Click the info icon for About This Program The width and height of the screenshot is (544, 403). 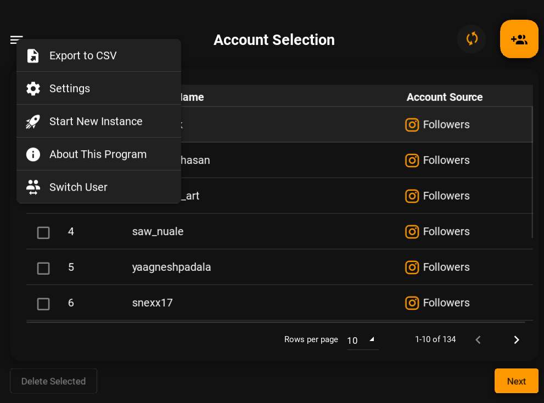click(33, 155)
